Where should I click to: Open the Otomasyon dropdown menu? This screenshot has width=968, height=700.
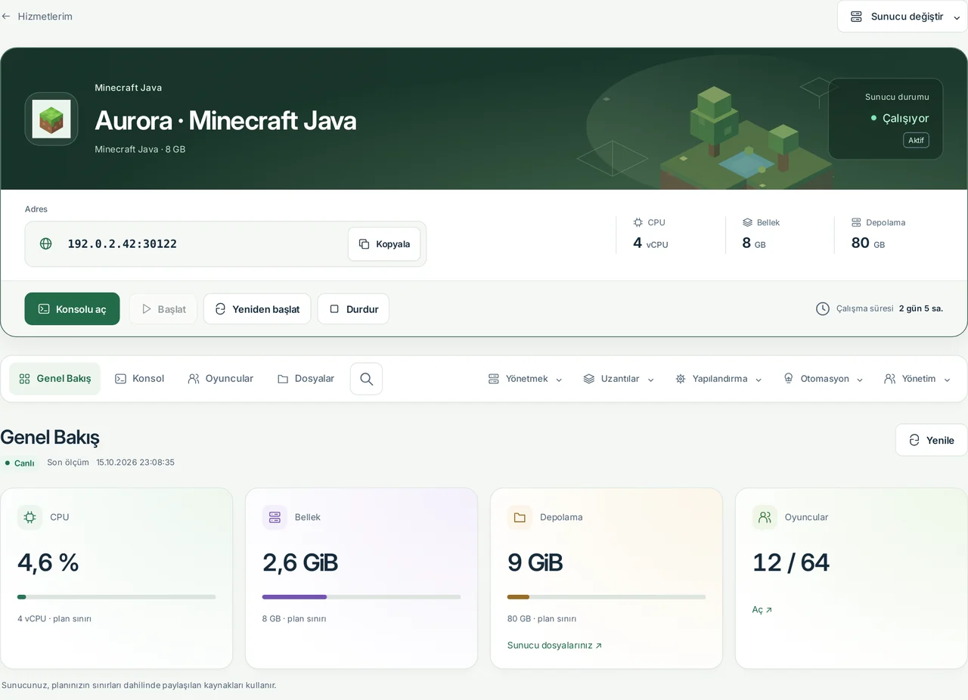(823, 379)
